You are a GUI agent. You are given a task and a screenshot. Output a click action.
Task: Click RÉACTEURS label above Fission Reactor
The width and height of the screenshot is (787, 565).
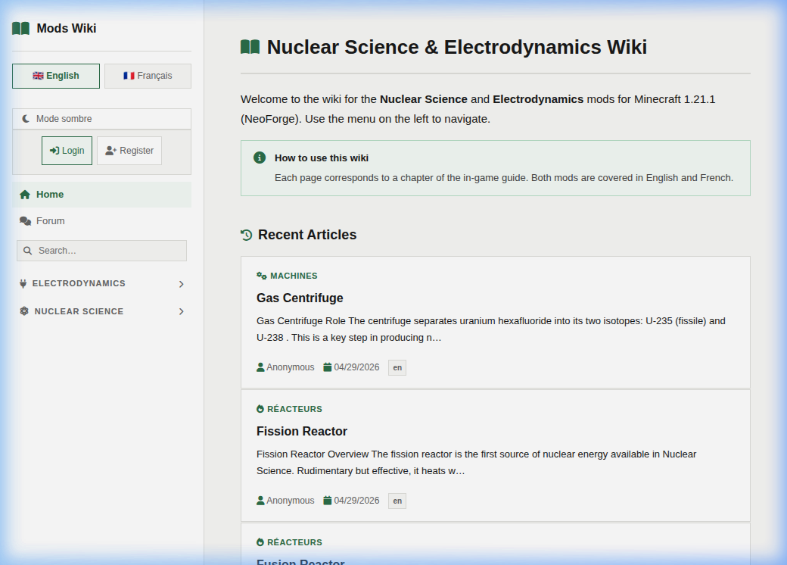click(x=294, y=409)
